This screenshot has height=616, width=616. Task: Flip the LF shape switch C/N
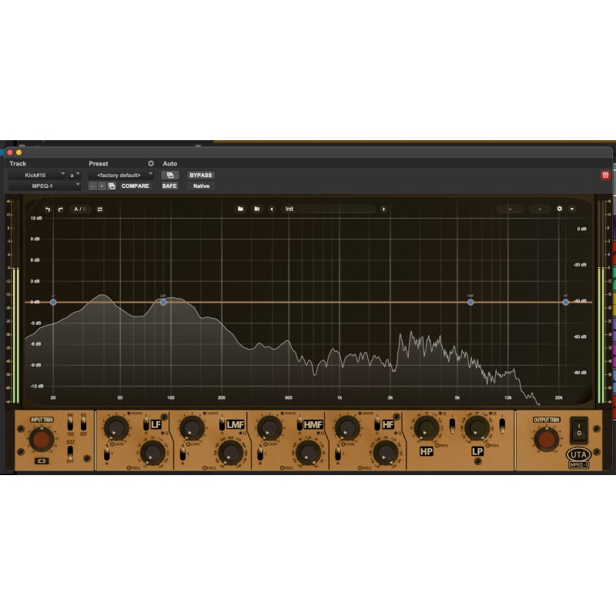point(106,454)
